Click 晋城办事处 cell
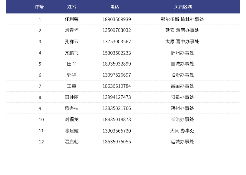This screenshot has height=175, width=246. pos(182,64)
